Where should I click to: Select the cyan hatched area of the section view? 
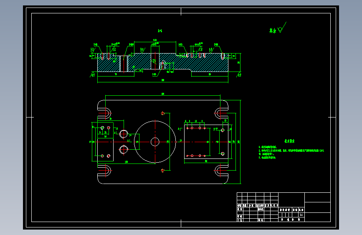tap(163, 62)
